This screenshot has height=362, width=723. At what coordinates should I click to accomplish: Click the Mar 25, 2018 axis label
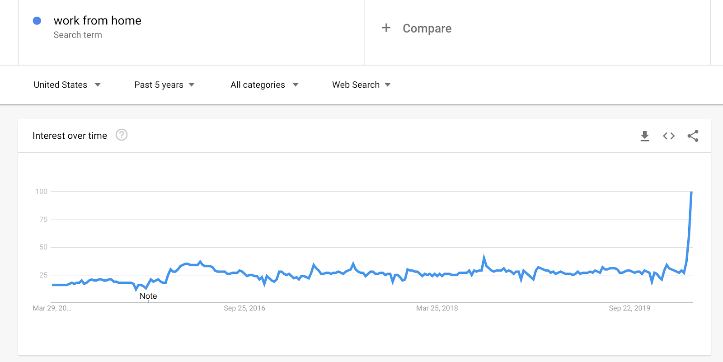point(437,308)
